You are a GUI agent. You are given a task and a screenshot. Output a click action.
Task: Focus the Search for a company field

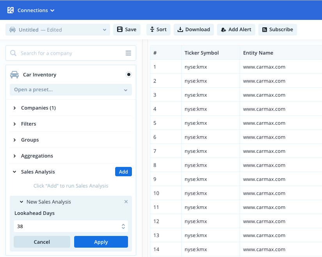[71, 53]
